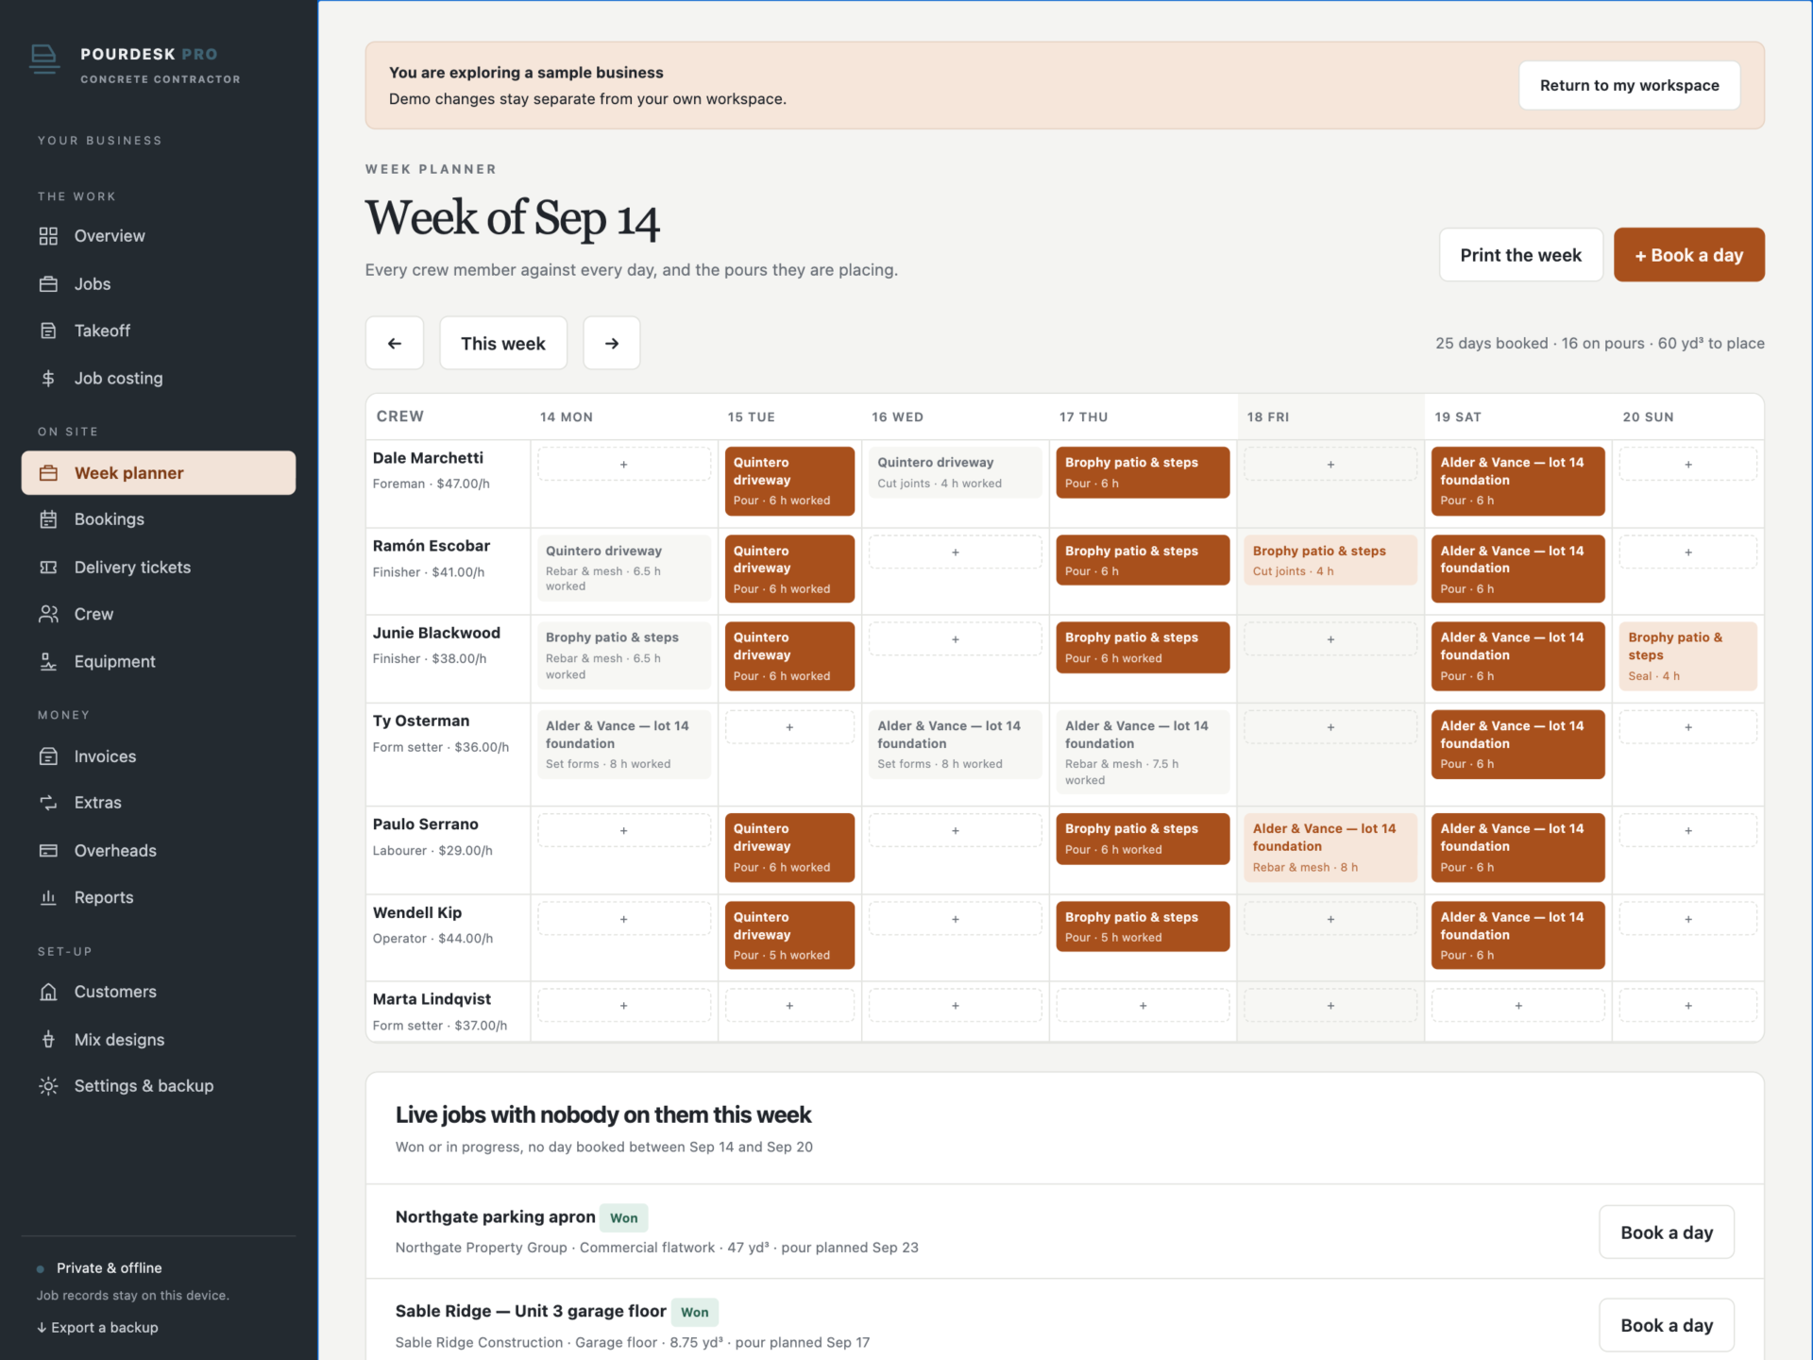This screenshot has height=1360, width=1813.
Task: Add booking for Marta Lindqvist on Thursday
Action: pos(1143,1006)
